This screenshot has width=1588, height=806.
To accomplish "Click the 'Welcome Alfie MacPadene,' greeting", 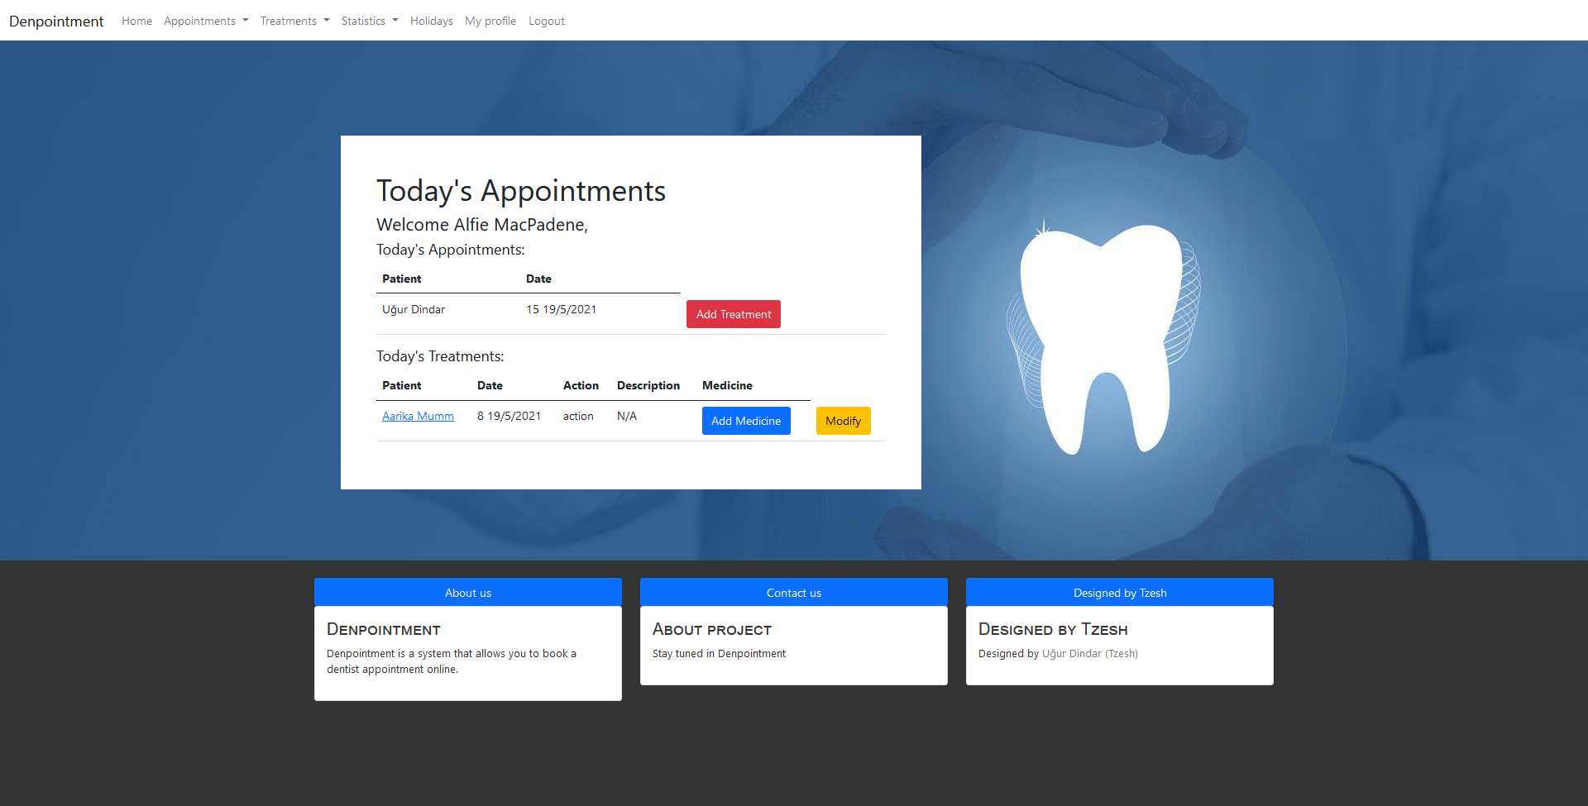I will coord(482,225).
